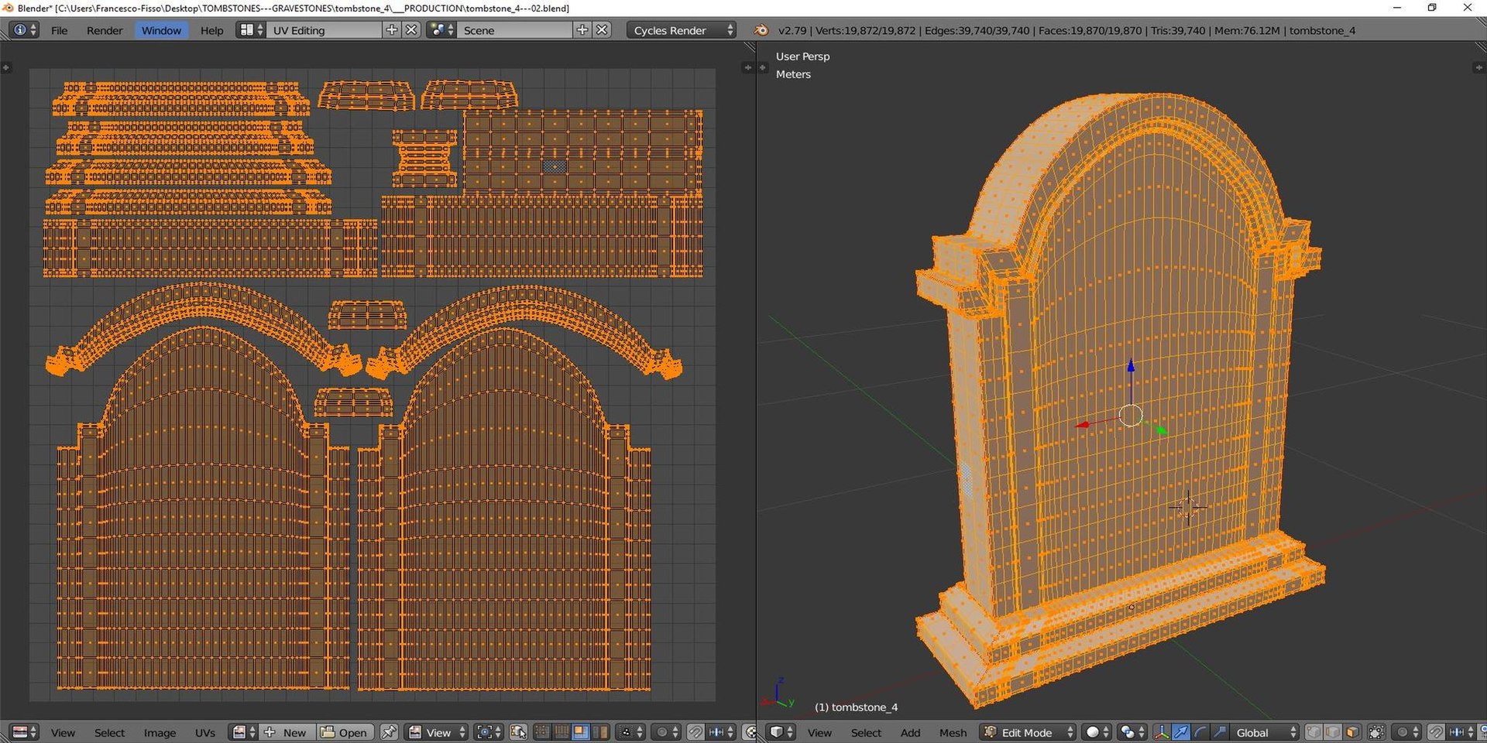
Task: Enable the translate manipulator arrow
Action: (x=1180, y=732)
